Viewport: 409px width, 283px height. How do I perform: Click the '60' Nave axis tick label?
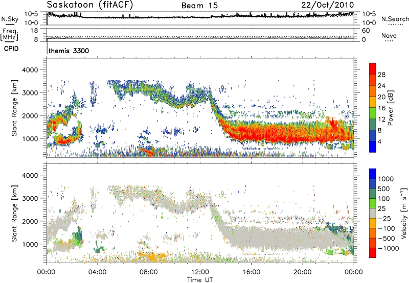(366, 31)
